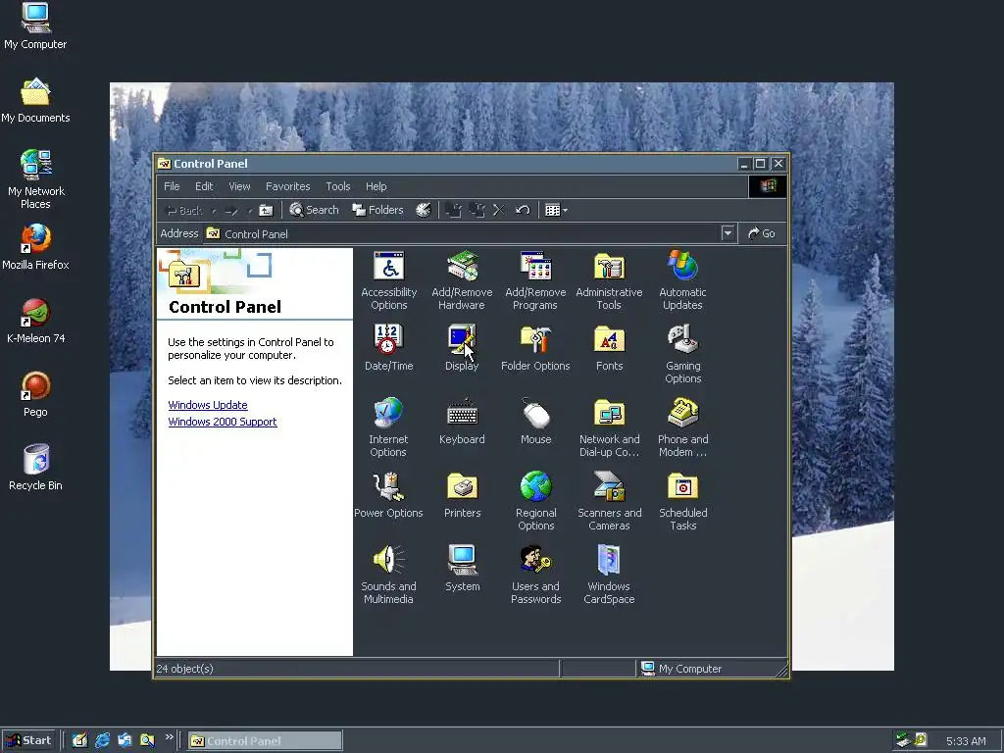Click the Start button
This screenshot has height=753, width=1004.
click(29, 740)
